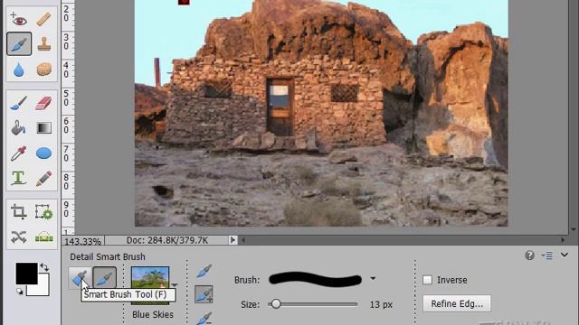The height and width of the screenshot is (325, 579).
Task: Reset to default black and white colors
Action: tap(20, 292)
